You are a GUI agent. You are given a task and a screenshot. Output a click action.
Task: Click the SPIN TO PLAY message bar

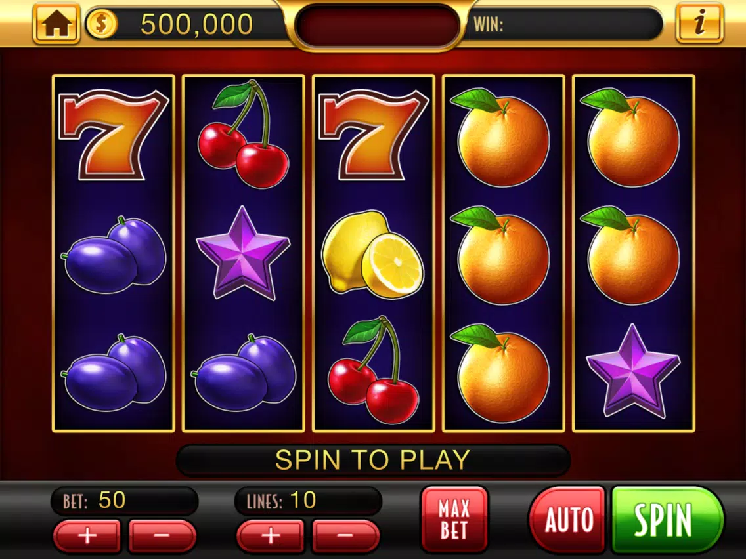(x=373, y=460)
